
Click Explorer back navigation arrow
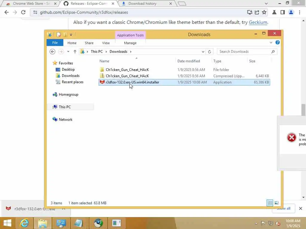[x=52, y=52]
